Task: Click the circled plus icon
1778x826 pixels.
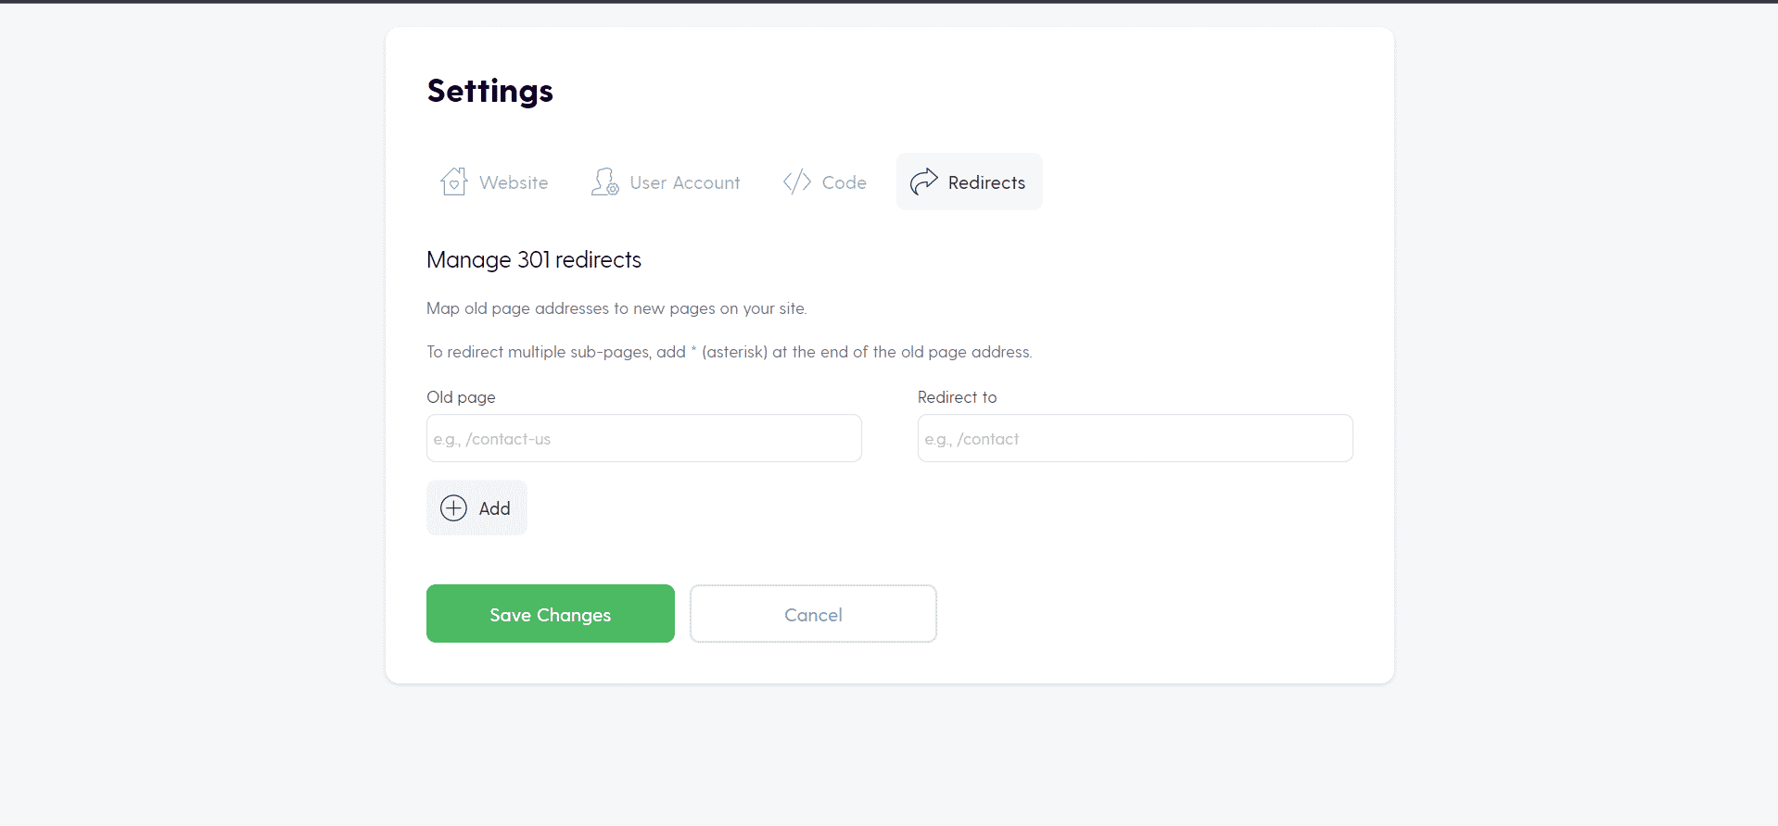Action: click(x=453, y=508)
